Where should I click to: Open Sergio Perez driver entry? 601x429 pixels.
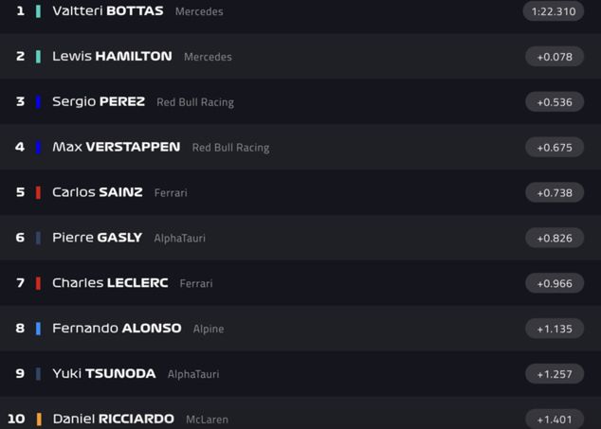99,102
